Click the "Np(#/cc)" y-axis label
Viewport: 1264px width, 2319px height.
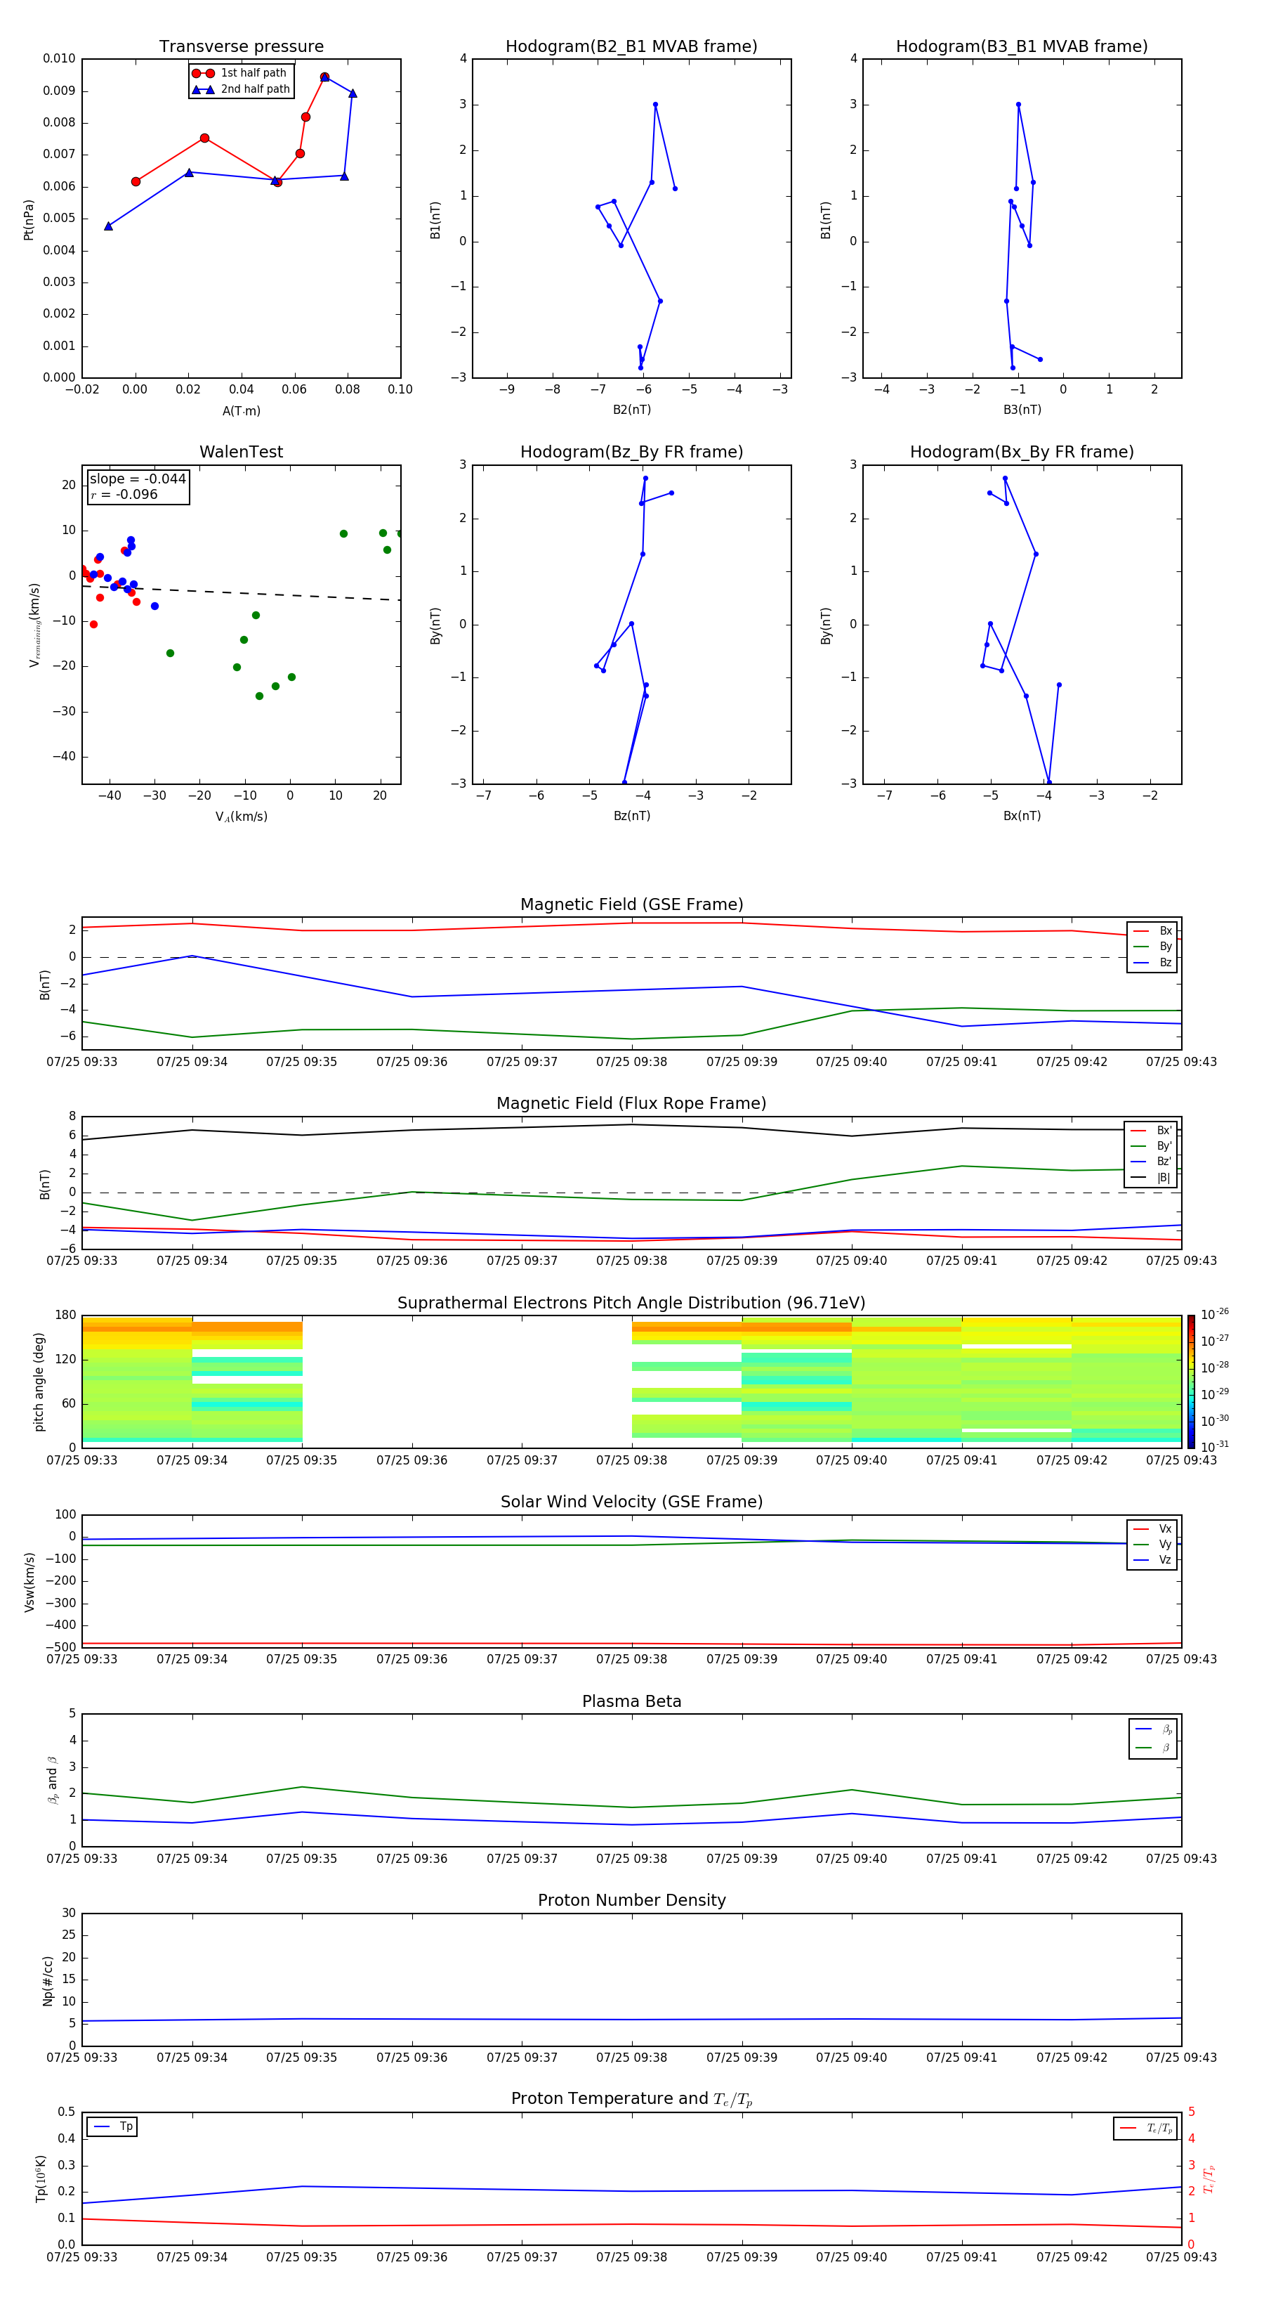[x=48, y=1980]
